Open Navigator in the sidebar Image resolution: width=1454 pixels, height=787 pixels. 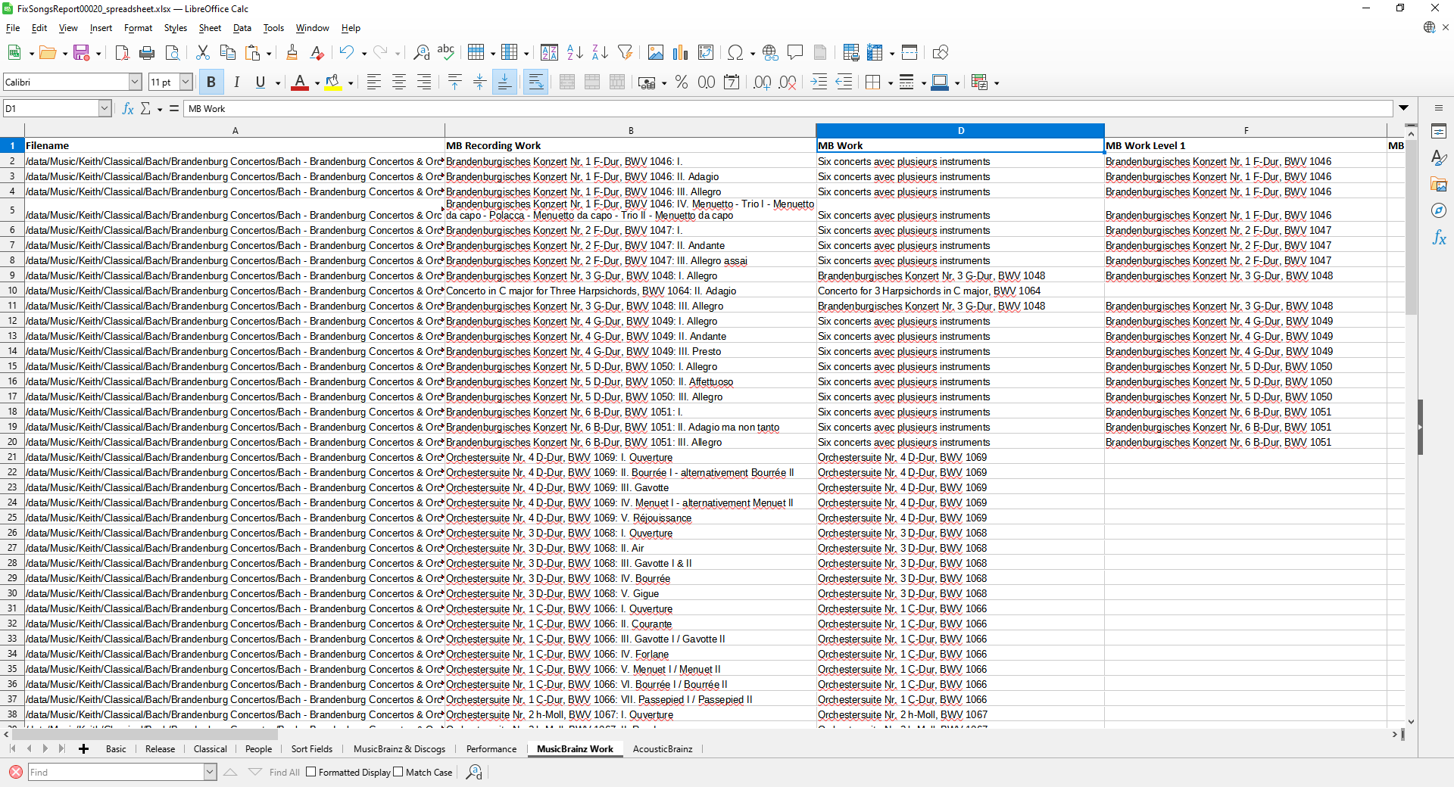point(1439,210)
